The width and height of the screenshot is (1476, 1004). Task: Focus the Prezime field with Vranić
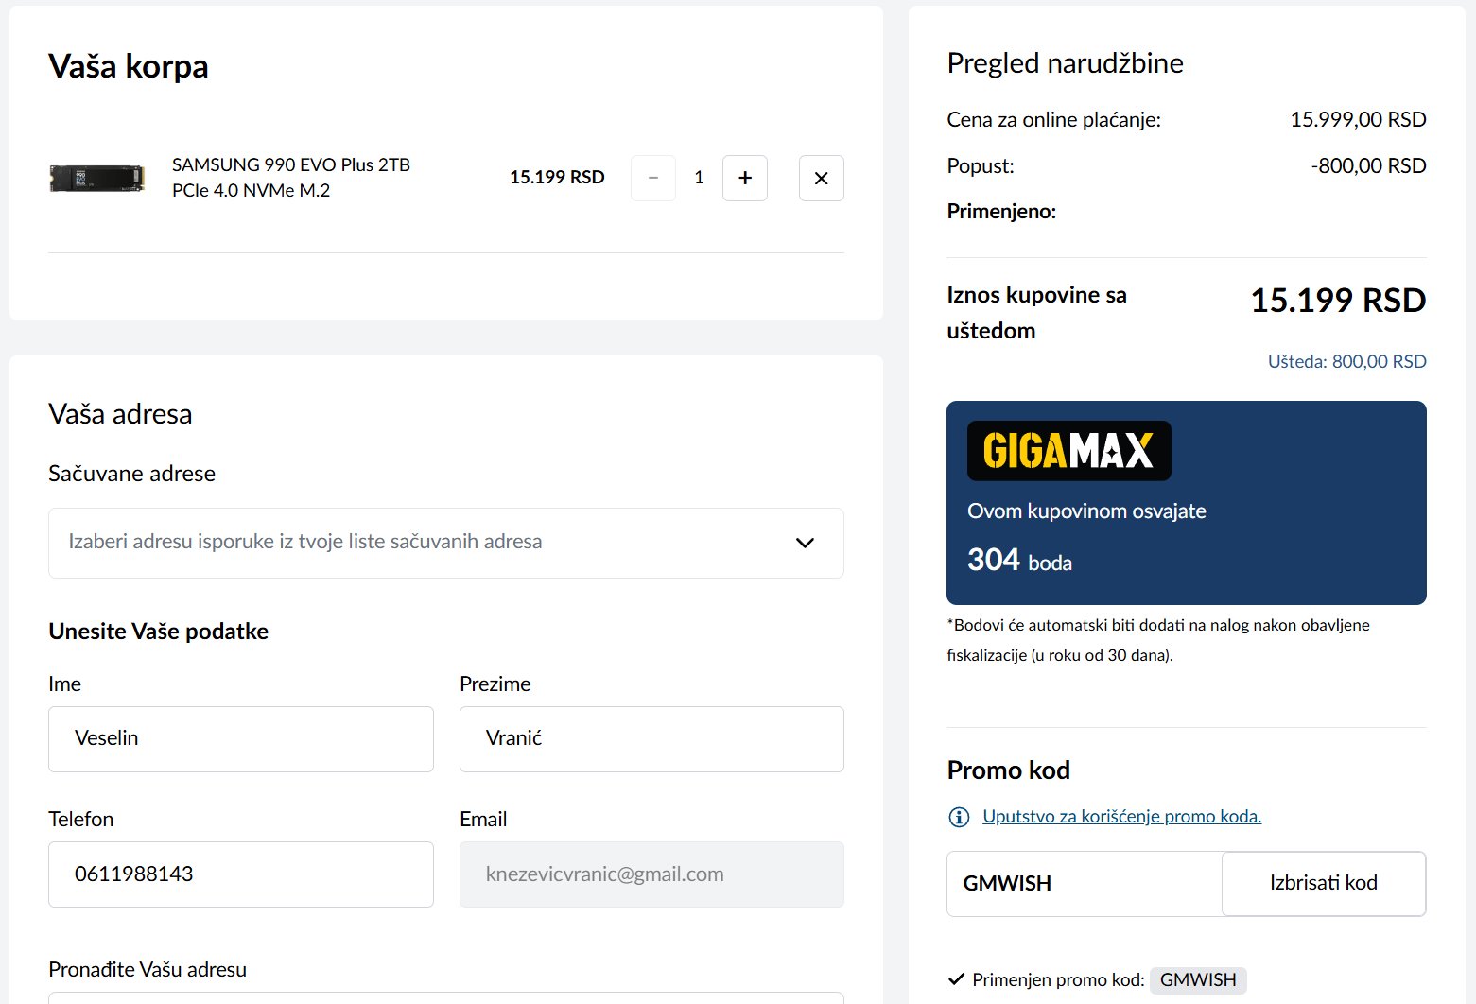click(x=651, y=739)
